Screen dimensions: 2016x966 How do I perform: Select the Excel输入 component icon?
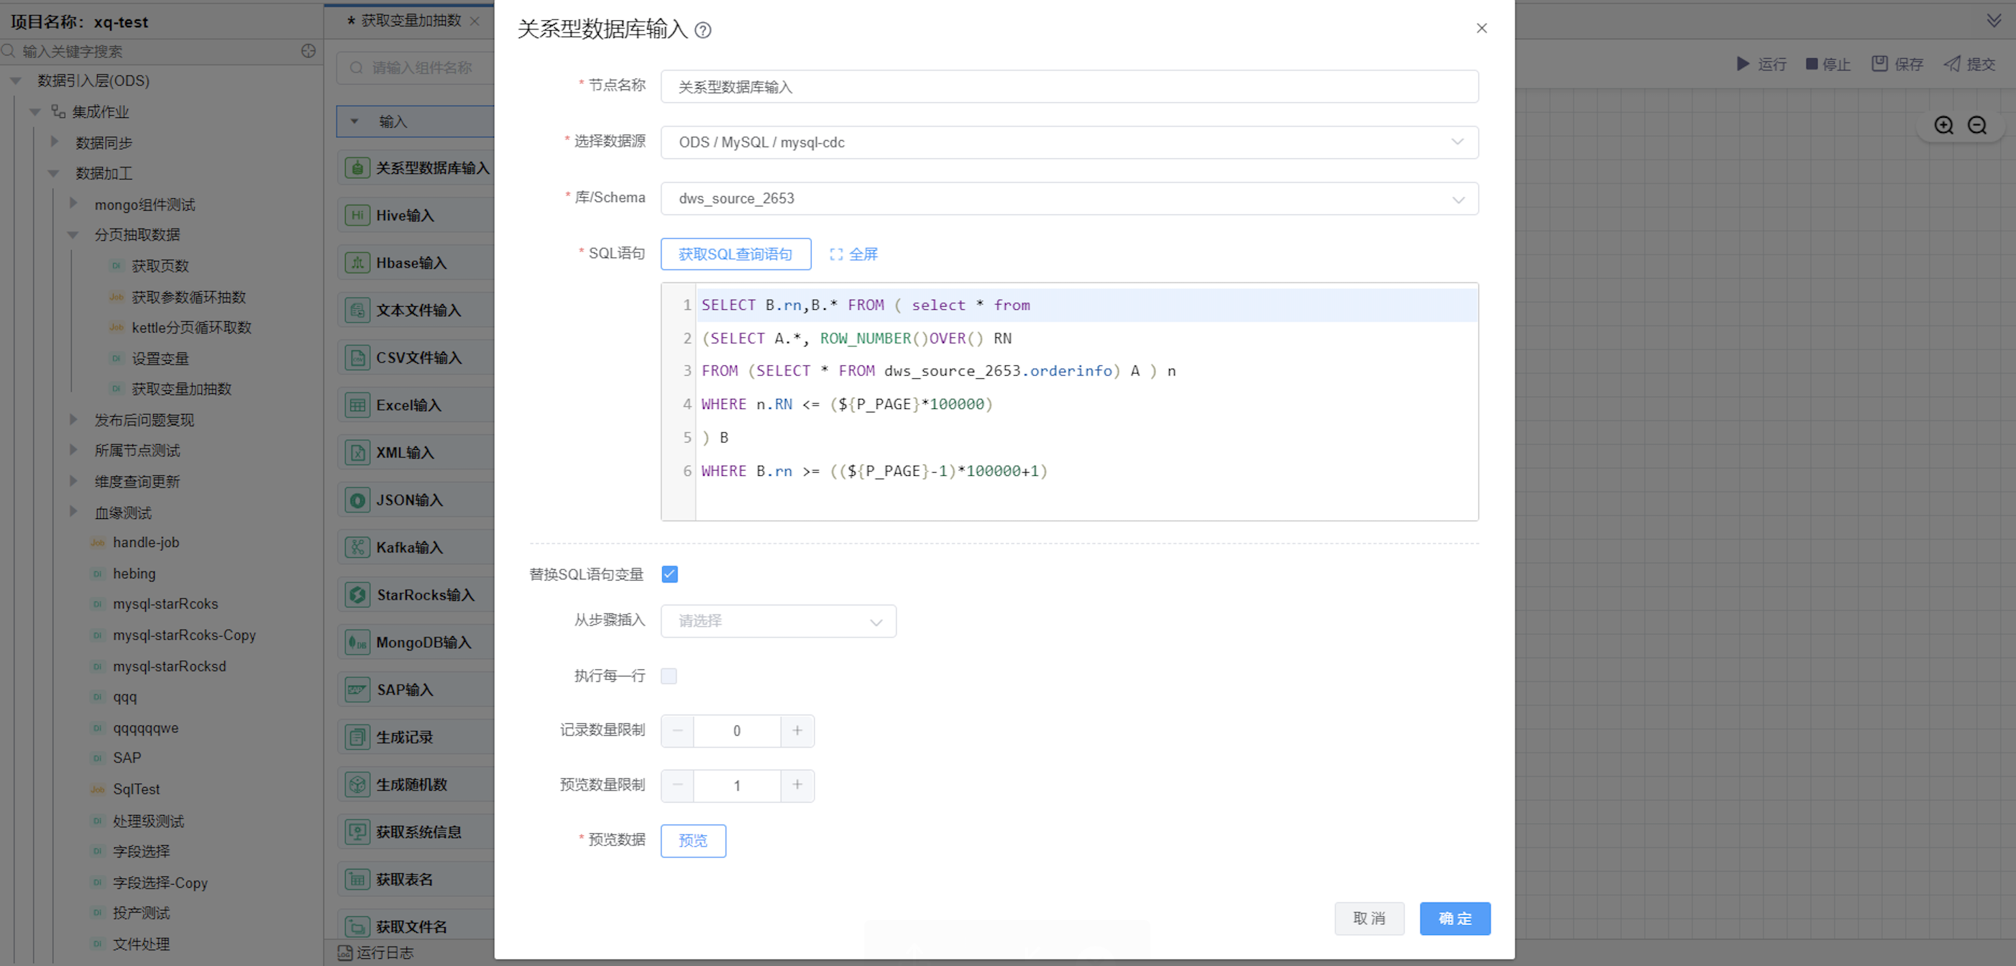(357, 405)
